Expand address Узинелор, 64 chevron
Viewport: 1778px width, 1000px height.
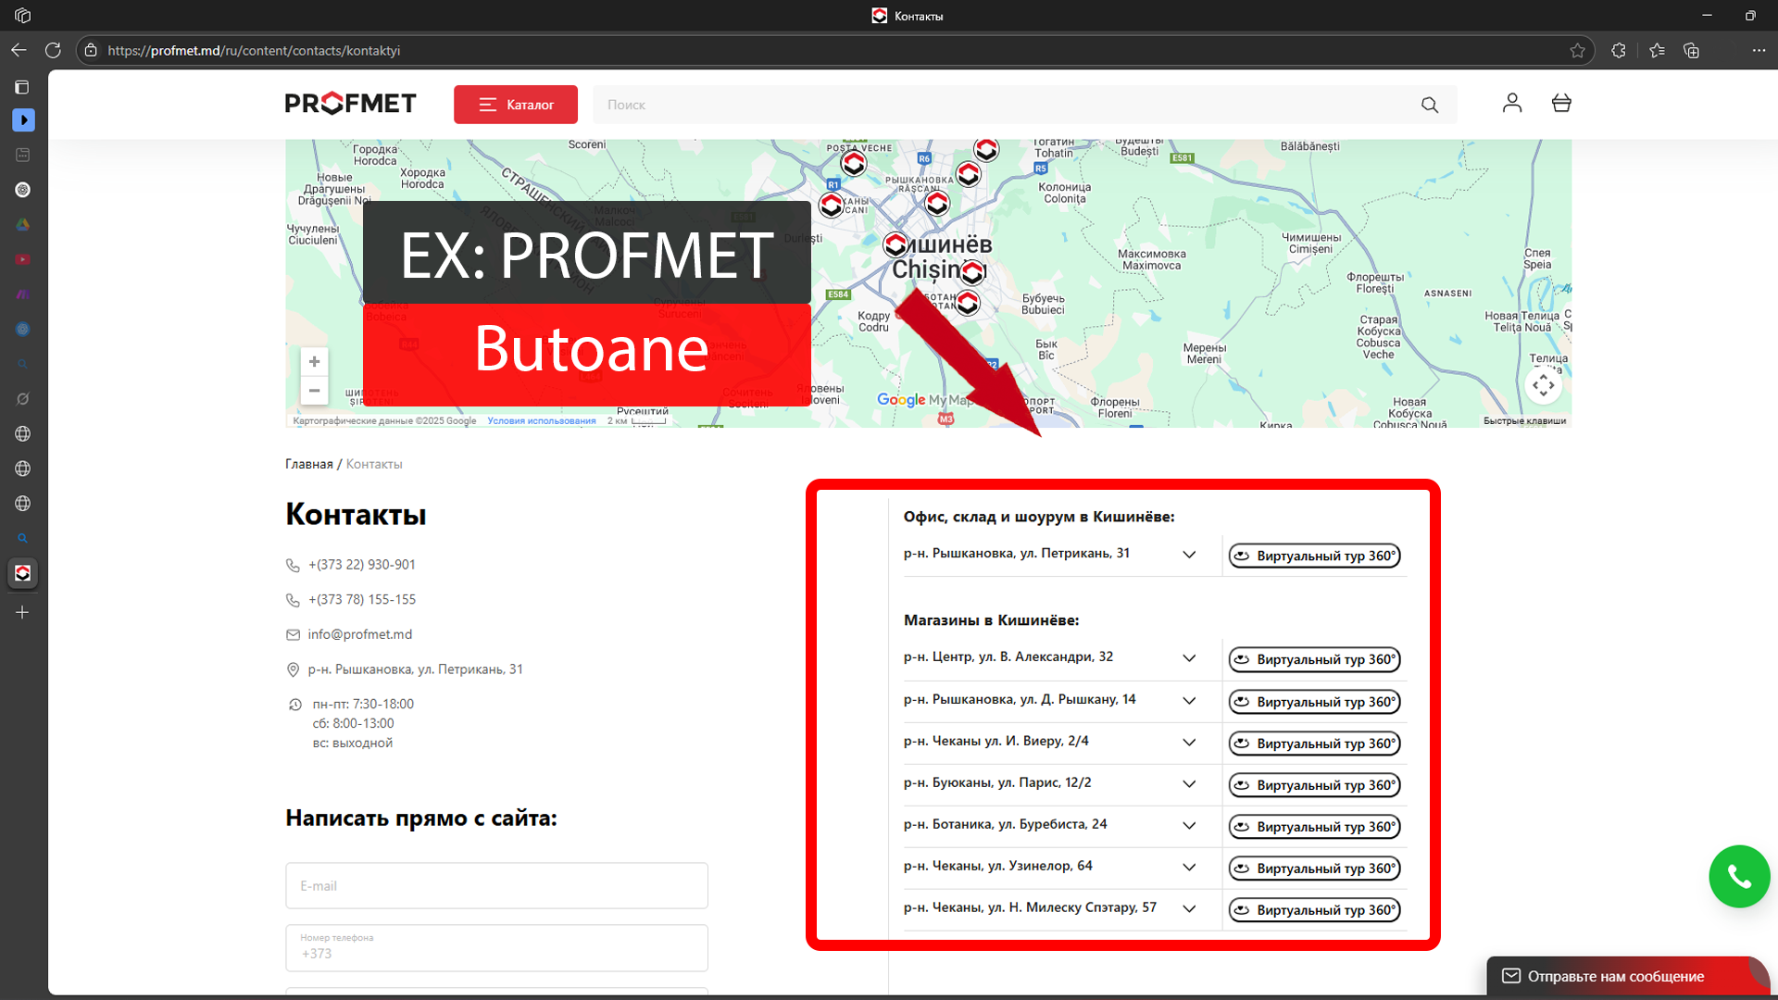point(1189,868)
